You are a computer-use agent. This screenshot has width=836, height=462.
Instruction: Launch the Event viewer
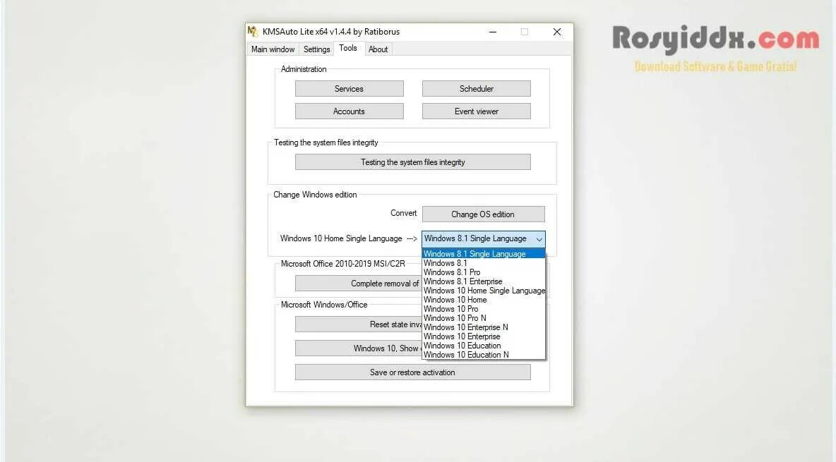point(476,111)
